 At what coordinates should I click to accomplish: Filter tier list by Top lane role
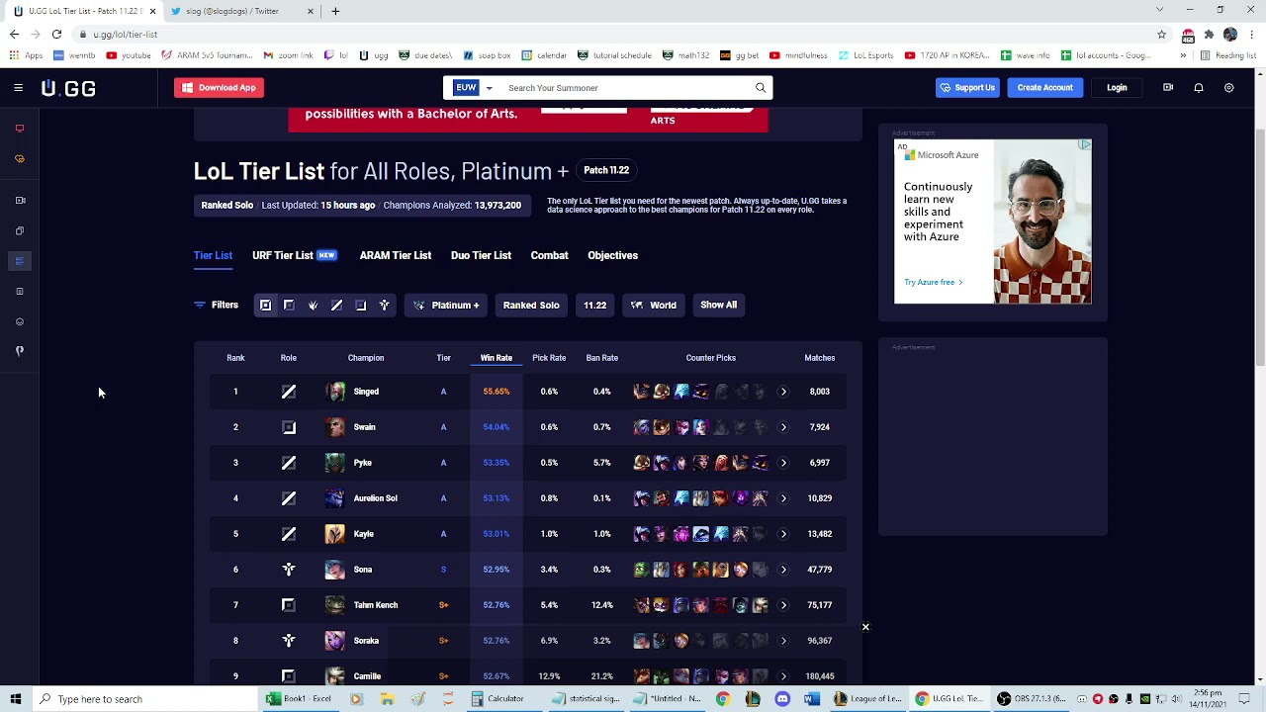(289, 306)
